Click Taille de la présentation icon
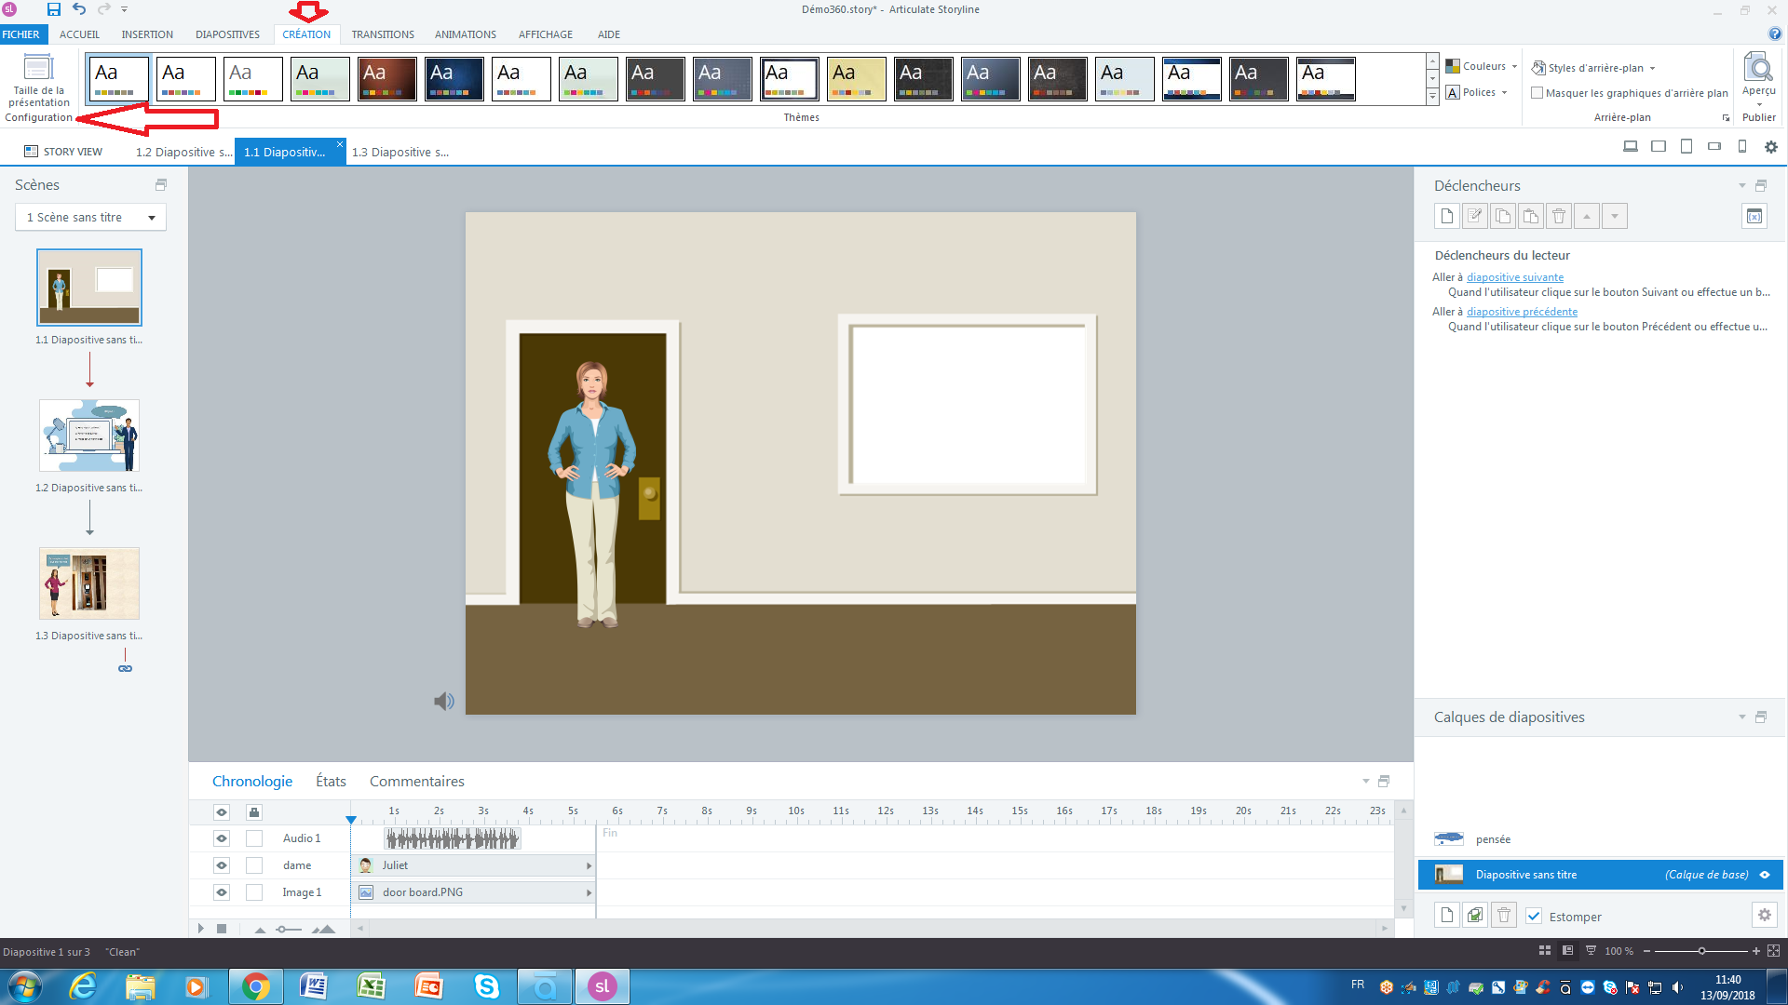Screen dimensions: 1788x1005 pos(38,69)
